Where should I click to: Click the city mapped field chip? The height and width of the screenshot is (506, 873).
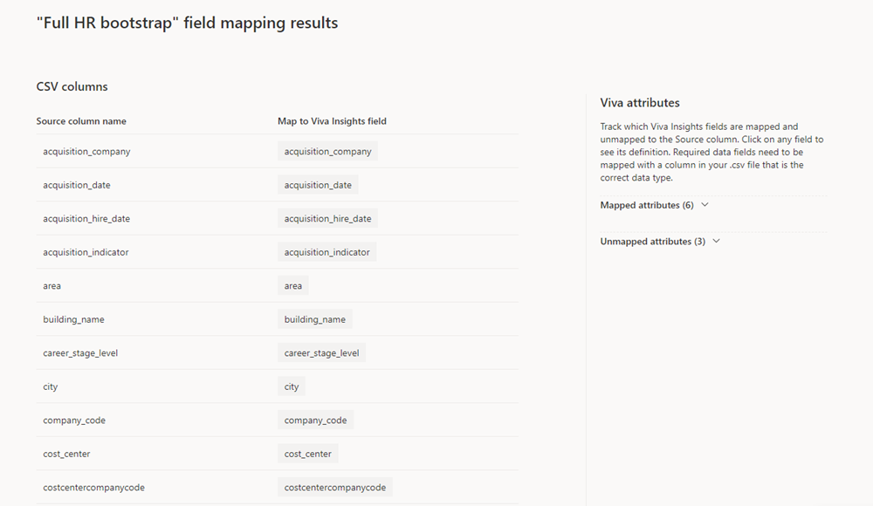(292, 386)
